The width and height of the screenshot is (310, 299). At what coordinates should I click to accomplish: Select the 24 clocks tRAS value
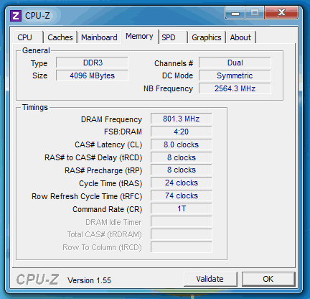[x=182, y=183]
